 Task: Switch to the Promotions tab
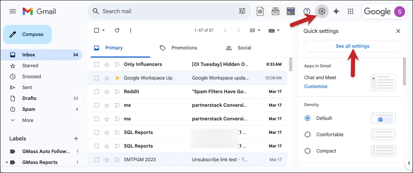pyautogui.click(x=178, y=48)
